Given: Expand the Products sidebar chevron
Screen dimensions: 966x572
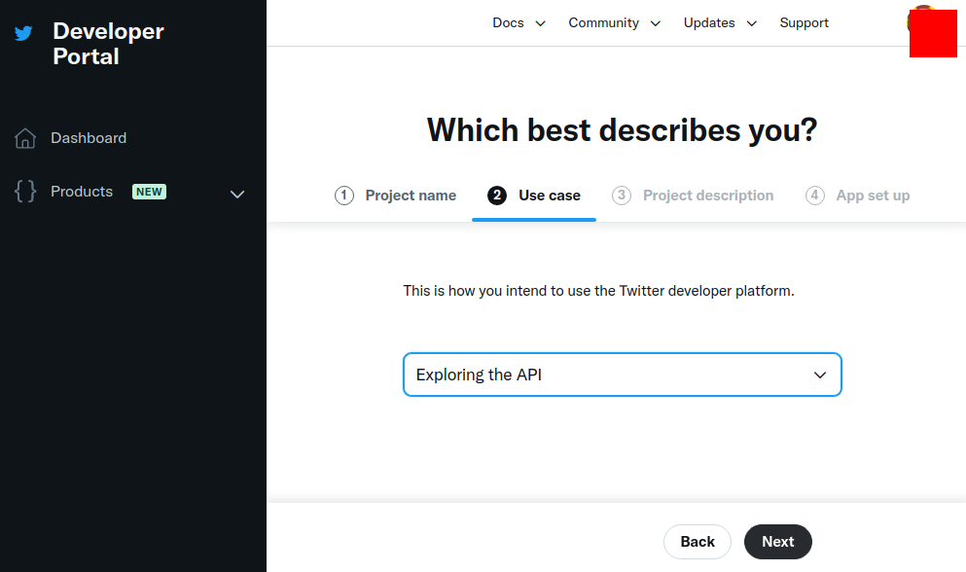Looking at the screenshot, I should pos(237,195).
